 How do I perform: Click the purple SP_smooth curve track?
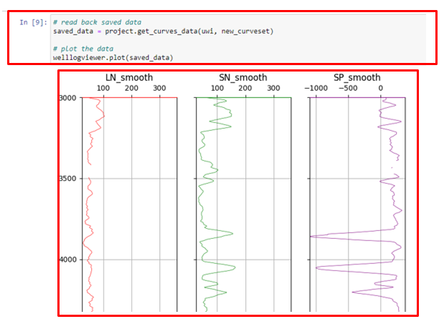point(358,205)
